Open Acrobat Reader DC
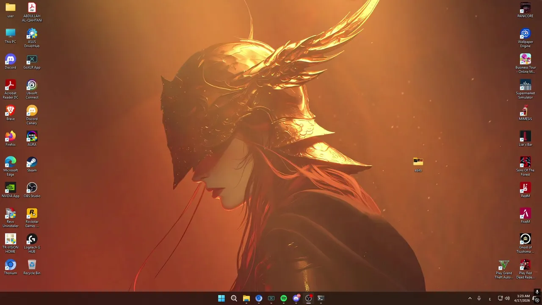Screen dimensions: 542x305 point(10,89)
